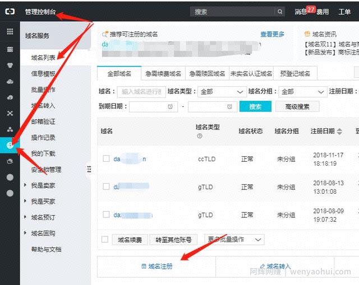Click the search magnifier icon in the header
Viewport: 359px width, 285px height.
[x=280, y=12]
